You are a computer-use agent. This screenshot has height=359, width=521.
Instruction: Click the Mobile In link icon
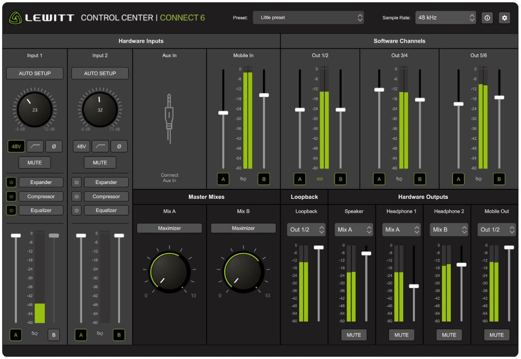(x=243, y=178)
